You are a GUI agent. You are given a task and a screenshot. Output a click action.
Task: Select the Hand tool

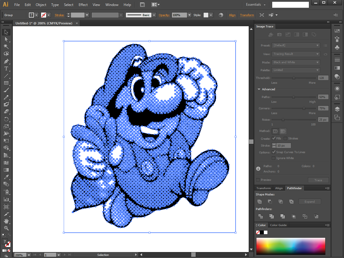pyautogui.click(x=6, y=221)
